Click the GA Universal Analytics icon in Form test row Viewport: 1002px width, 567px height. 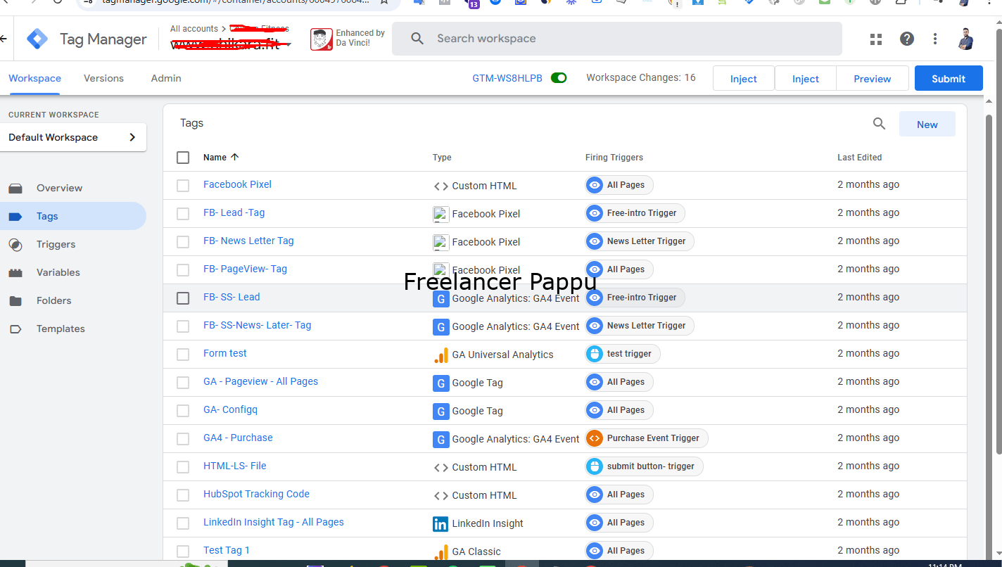point(440,355)
